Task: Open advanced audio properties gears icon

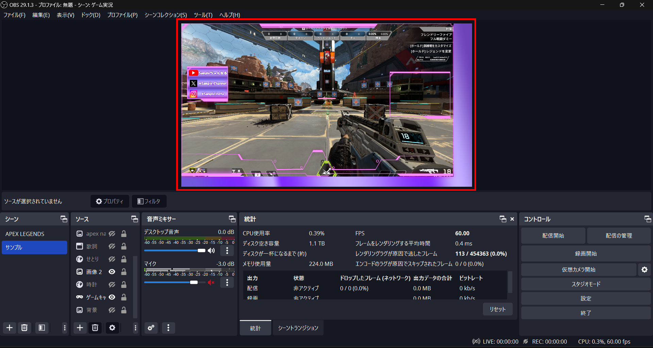Action: coord(151,328)
